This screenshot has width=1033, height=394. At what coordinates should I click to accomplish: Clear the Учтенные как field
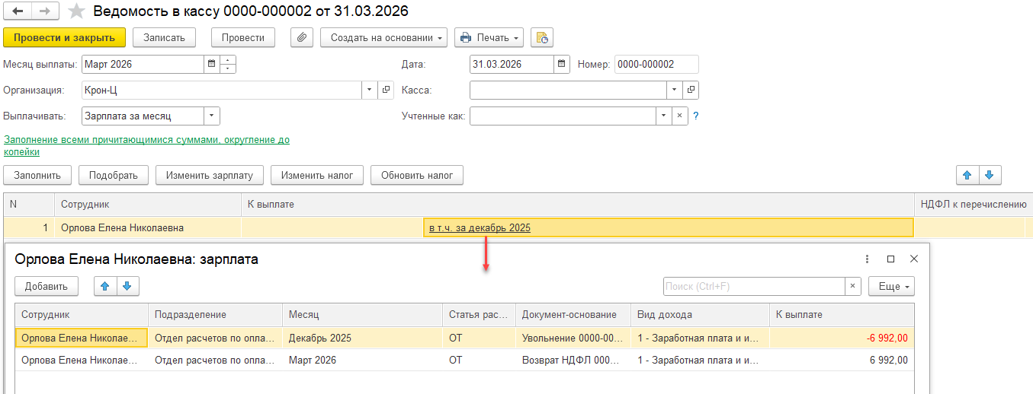coord(680,116)
